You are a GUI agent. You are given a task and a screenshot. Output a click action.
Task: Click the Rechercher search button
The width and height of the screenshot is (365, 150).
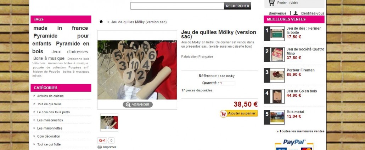(x=237, y=6)
